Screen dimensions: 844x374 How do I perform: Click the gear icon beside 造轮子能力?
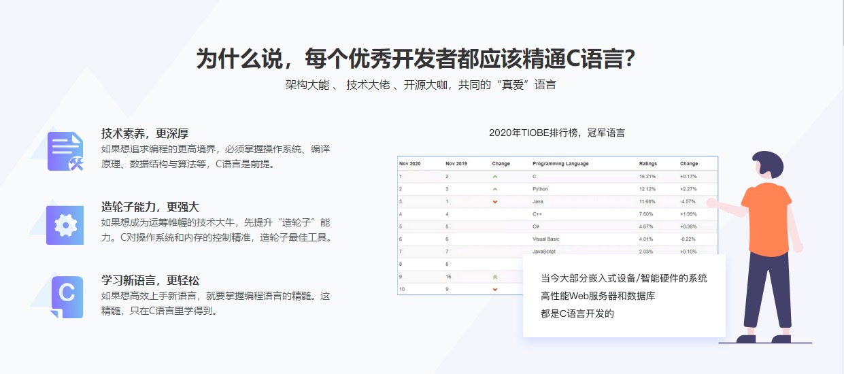click(x=65, y=225)
